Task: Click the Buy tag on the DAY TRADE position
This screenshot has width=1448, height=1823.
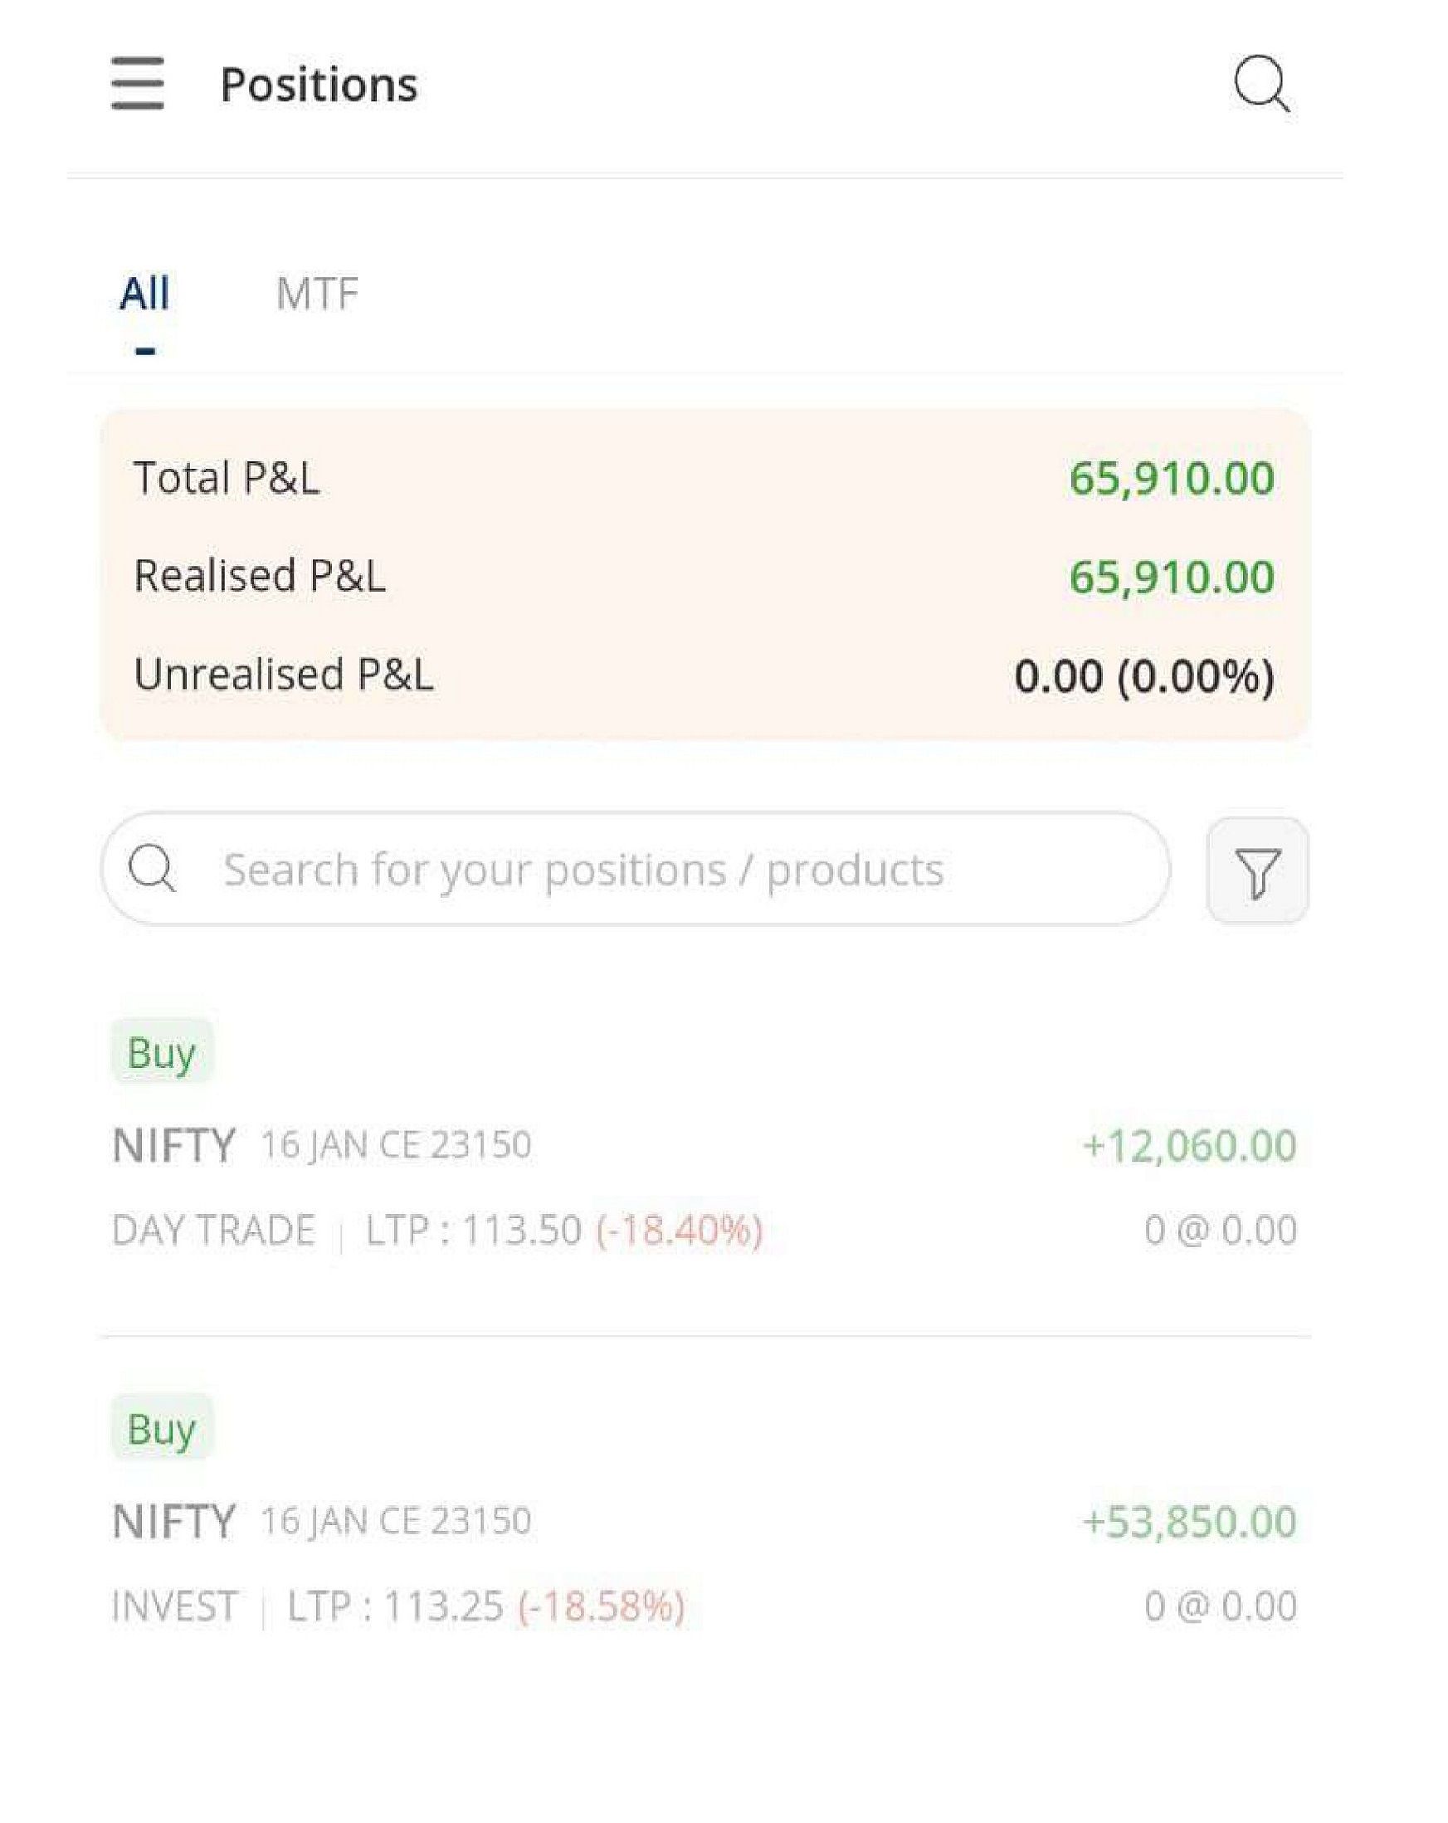Action: point(162,1053)
